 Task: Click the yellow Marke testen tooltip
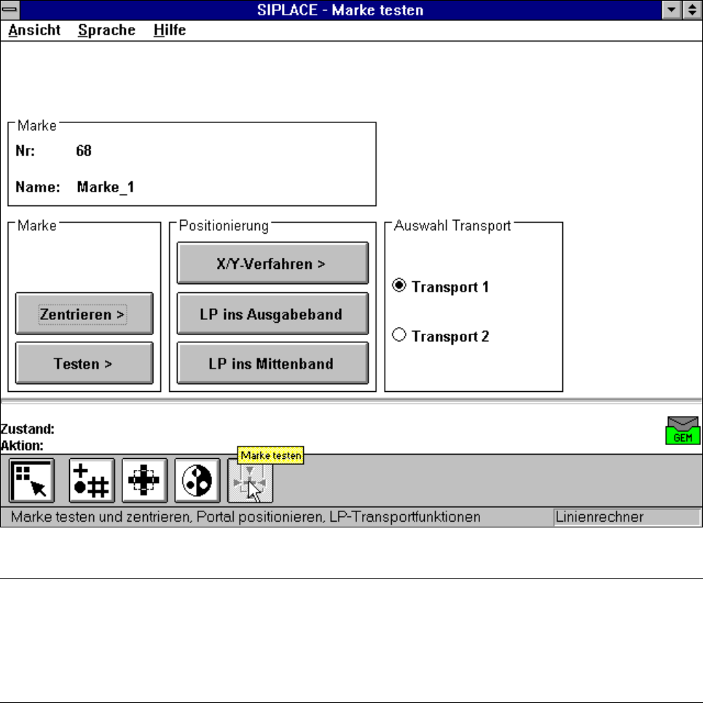[271, 455]
